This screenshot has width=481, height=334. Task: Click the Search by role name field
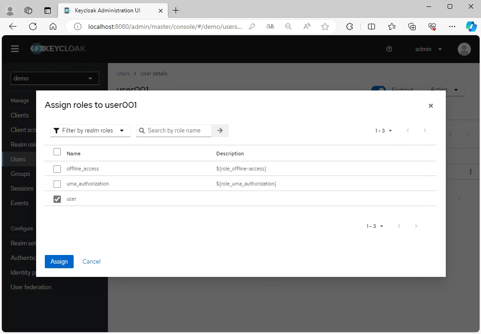point(176,131)
